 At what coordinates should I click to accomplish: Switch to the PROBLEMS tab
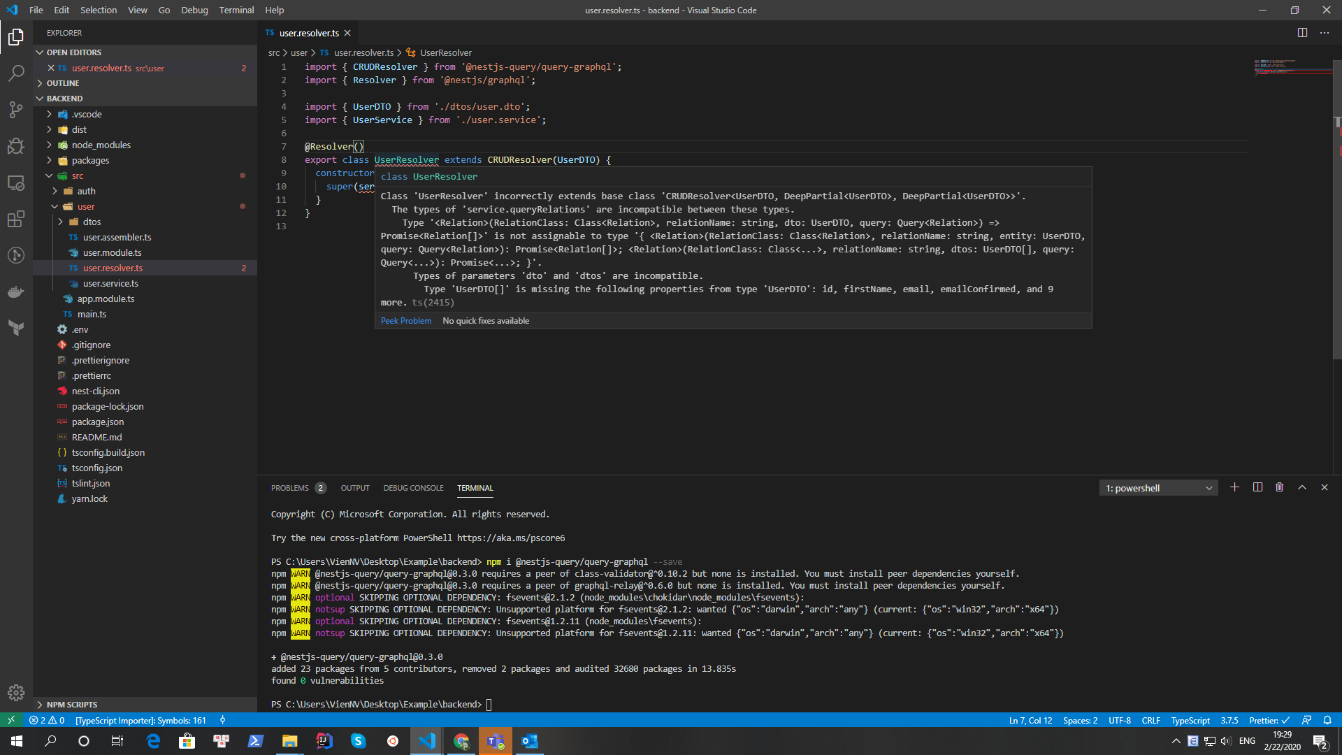[290, 488]
